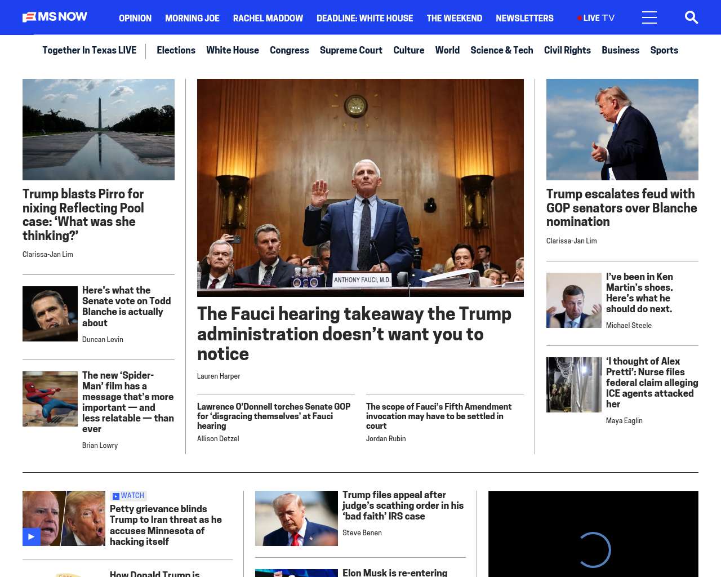Select the World topic
The image size is (721, 577).
pos(447,50)
